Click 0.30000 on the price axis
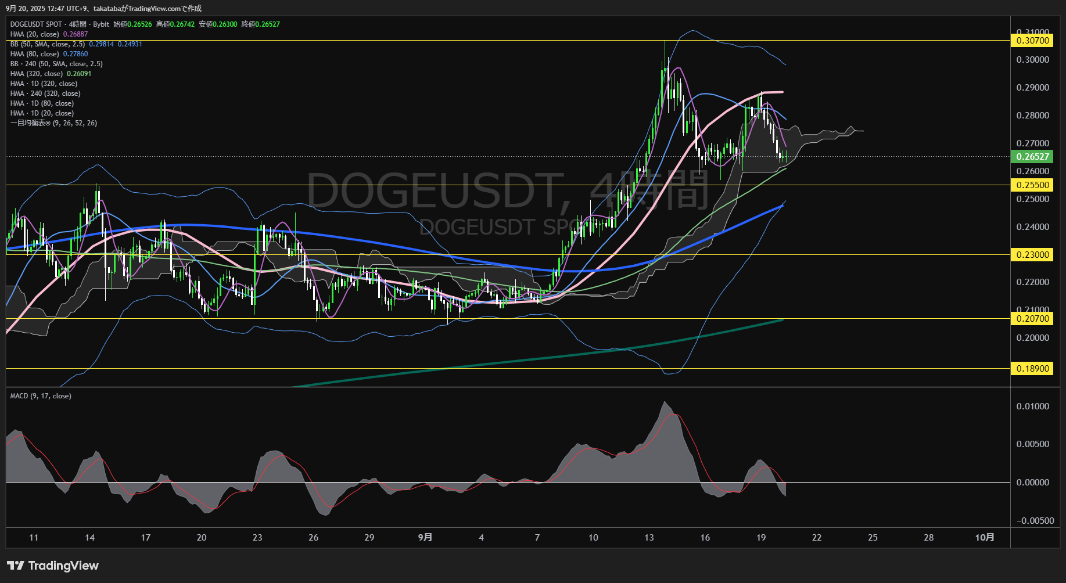 pyautogui.click(x=1032, y=60)
